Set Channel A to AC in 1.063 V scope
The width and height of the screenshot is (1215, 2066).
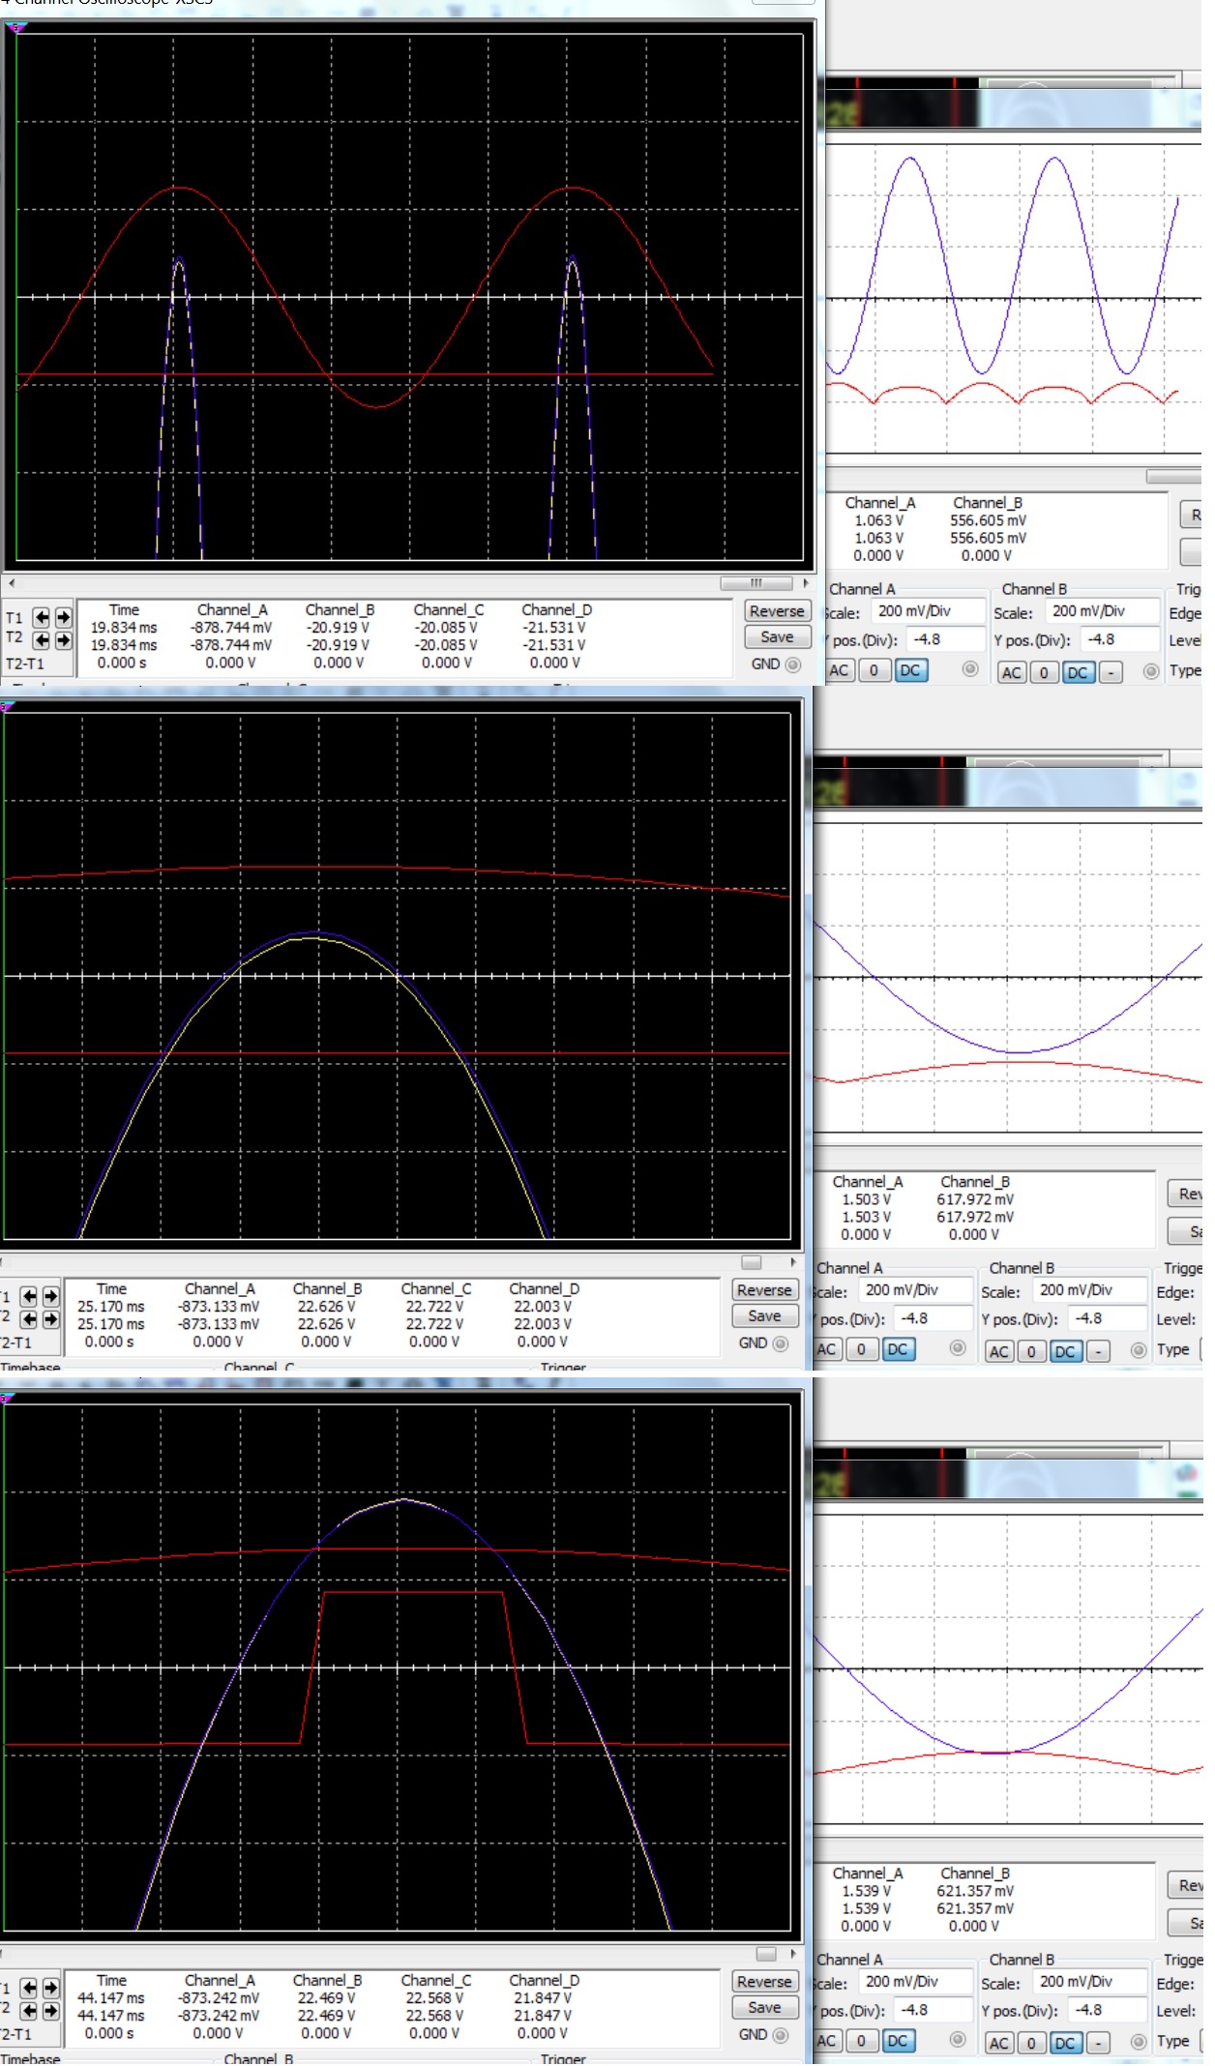pos(839,671)
